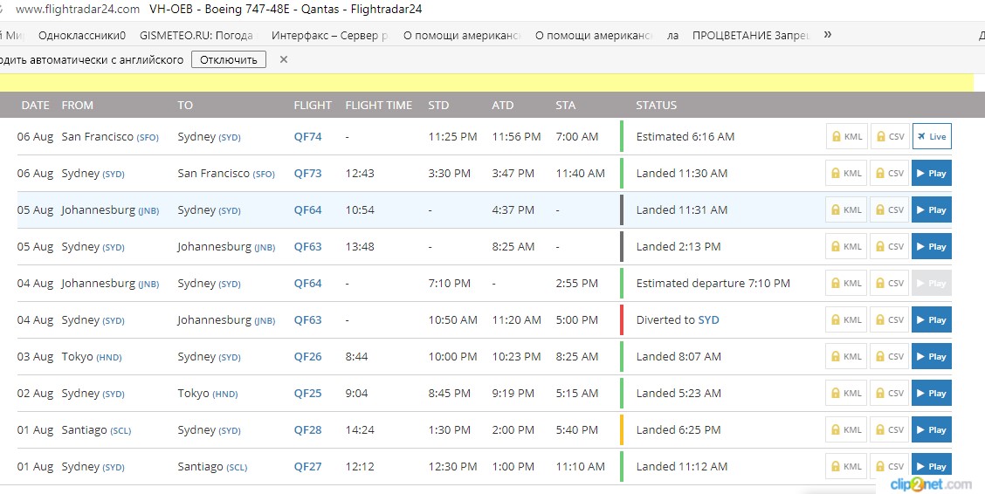Click status text Estimated 6:16 AM
Image resolution: width=985 pixels, height=494 pixels.
click(685, 137)
